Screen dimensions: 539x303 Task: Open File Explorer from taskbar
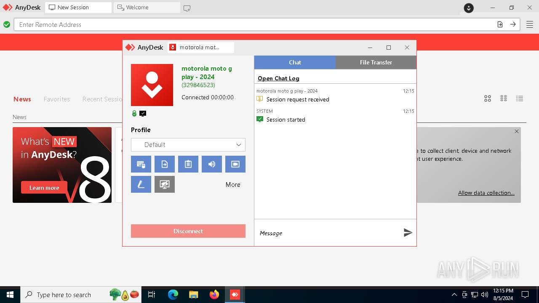[193, 295]
